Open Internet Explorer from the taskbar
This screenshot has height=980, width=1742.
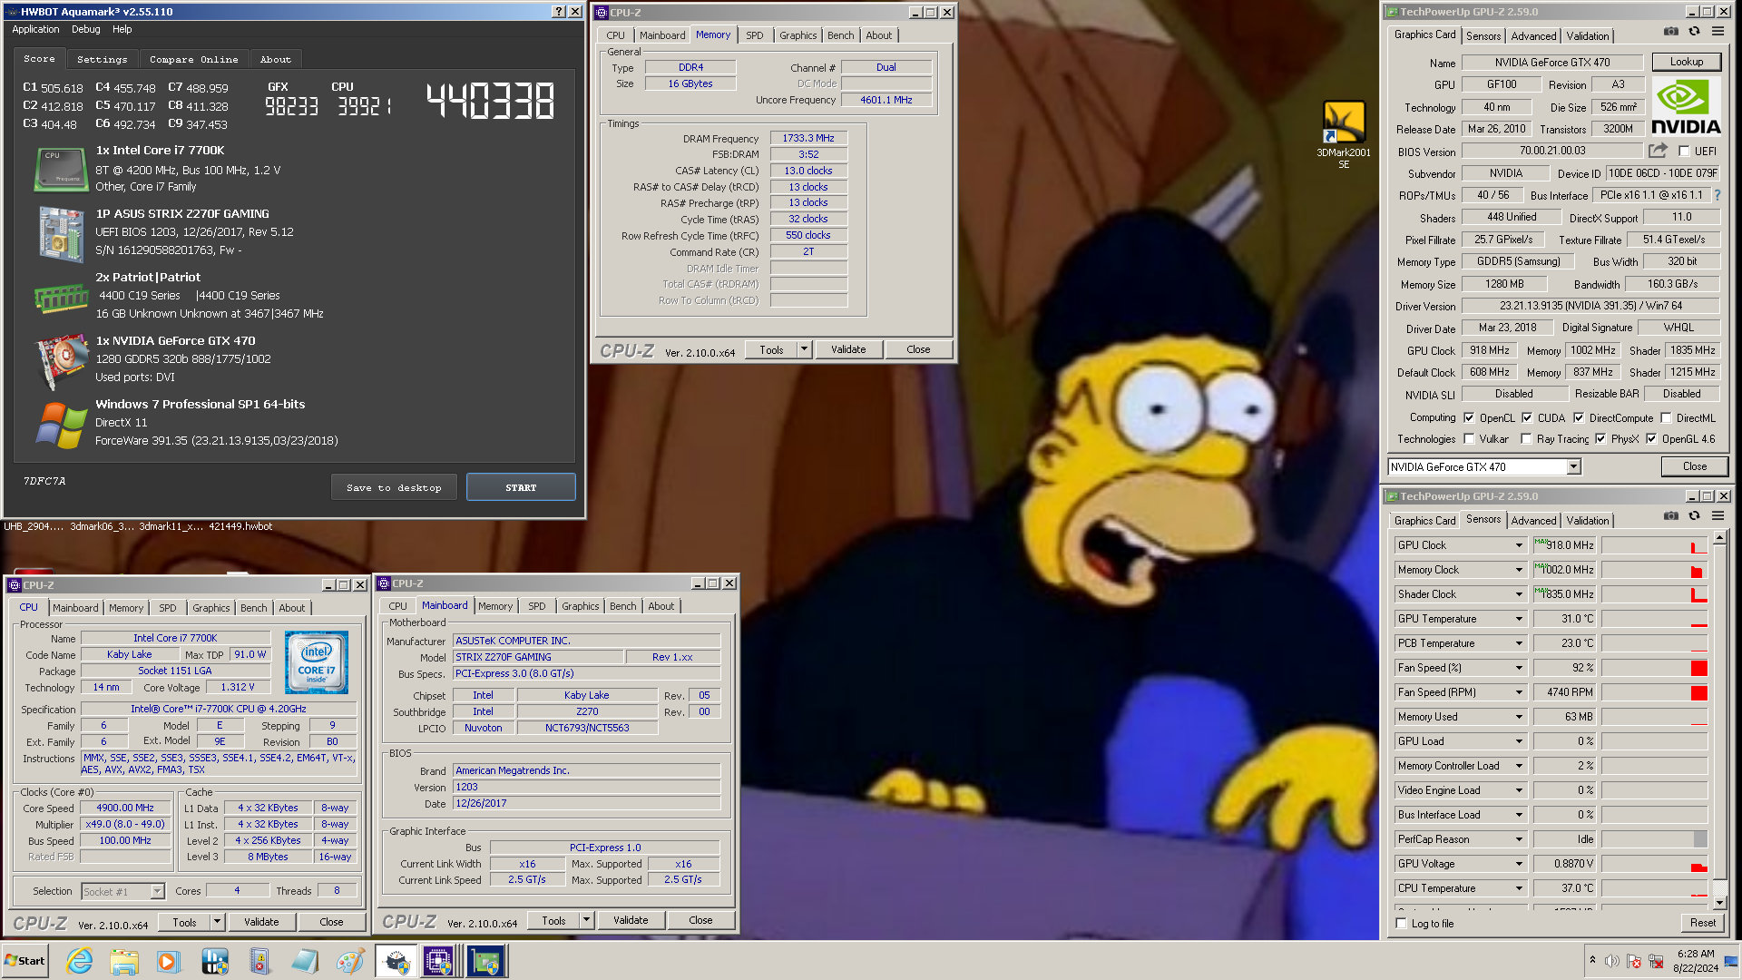coord(80,961)
